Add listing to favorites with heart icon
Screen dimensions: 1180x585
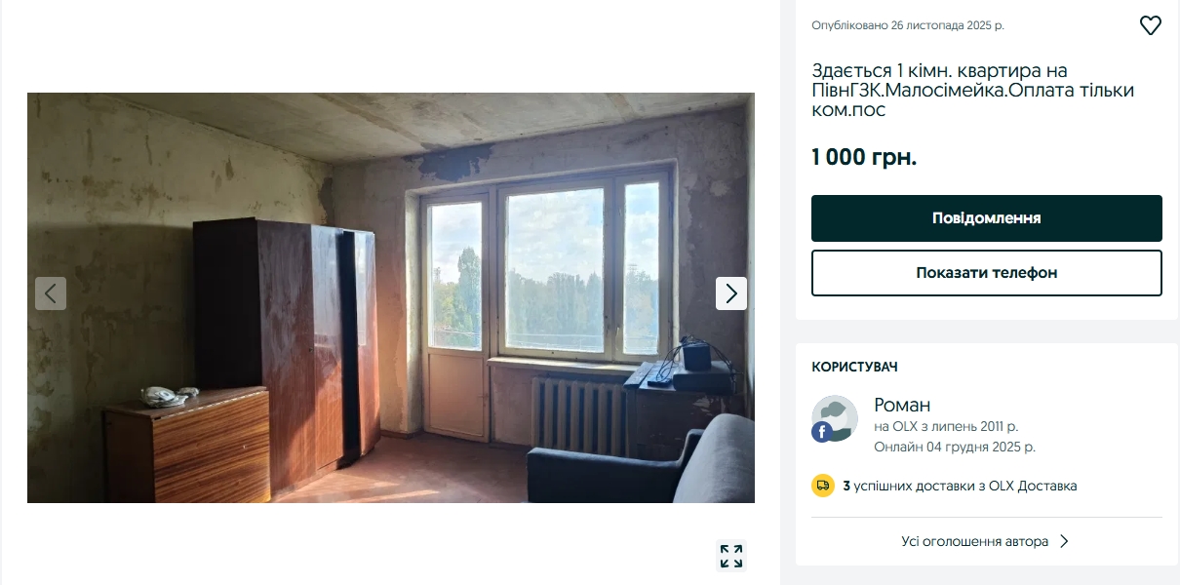click(x=1151, y=26)
